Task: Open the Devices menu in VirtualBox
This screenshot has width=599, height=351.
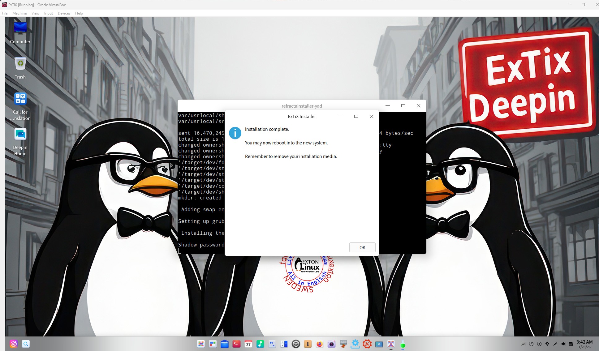Action: click(x=64, y=13)
